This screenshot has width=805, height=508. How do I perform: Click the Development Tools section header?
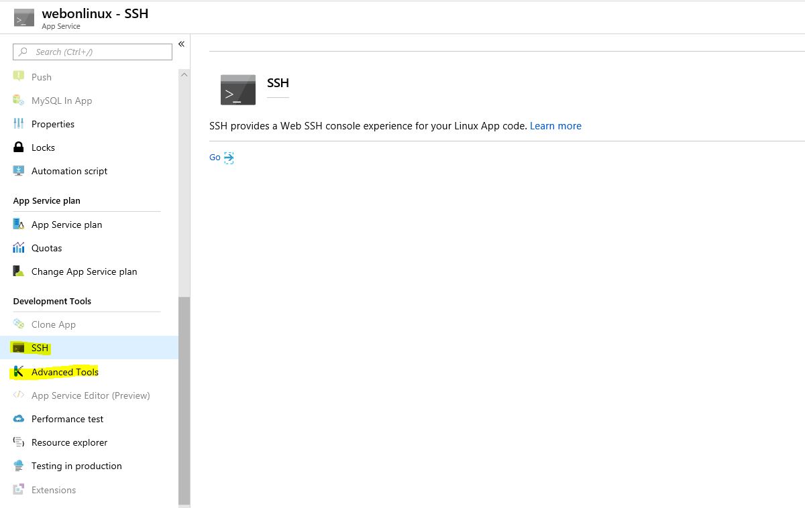pos(52,301)
